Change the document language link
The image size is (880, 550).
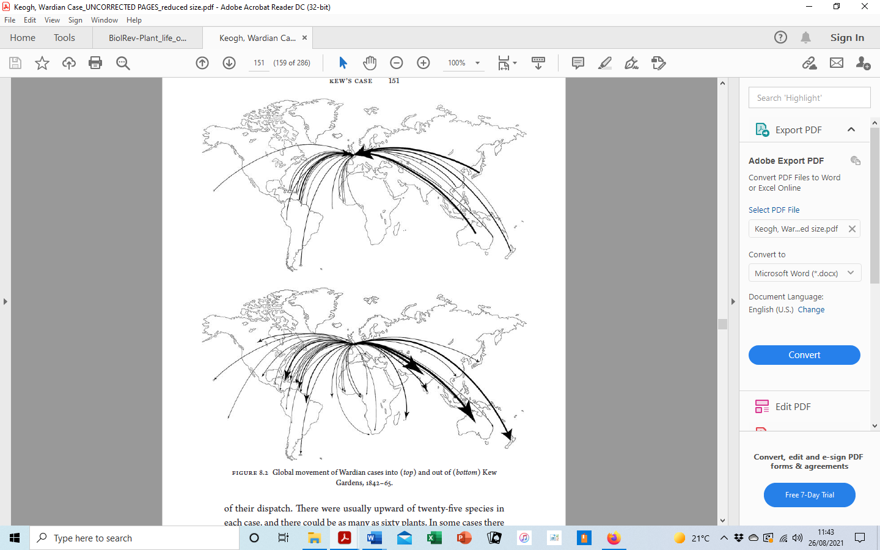click(x=811, y=309)
